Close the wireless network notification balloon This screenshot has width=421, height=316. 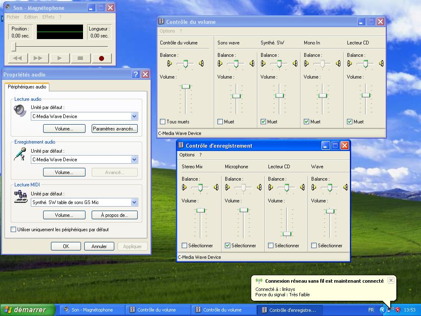point(391,280)
